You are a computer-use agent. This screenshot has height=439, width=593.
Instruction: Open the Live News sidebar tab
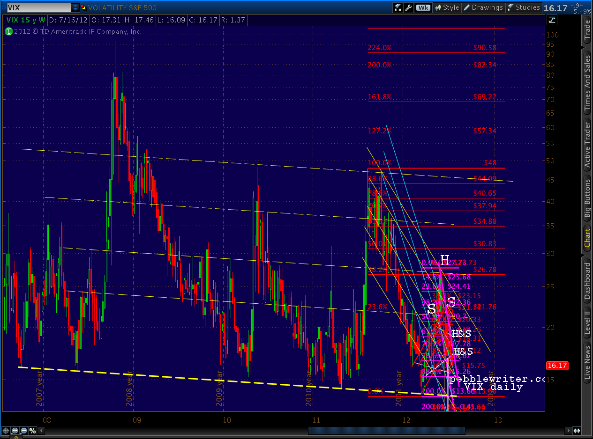pos(587,361)
